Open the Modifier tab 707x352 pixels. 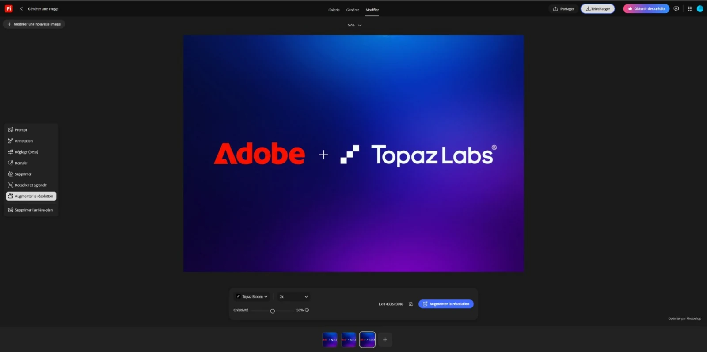click(x=372, y=10)
